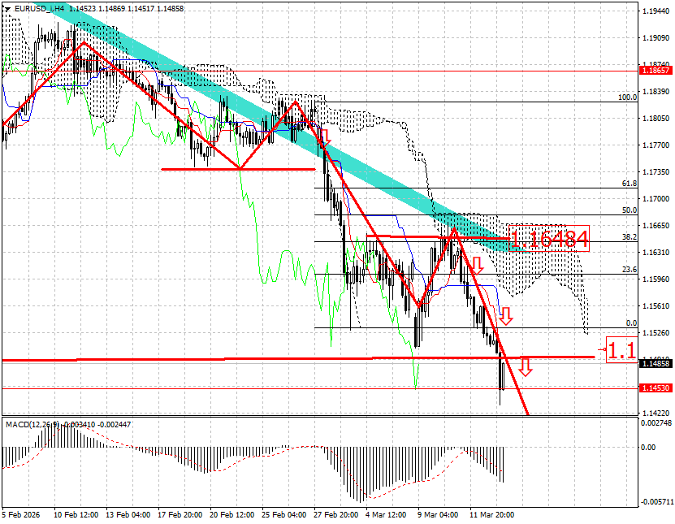
Task: Click the MACD value -0.002447
Action: pos(115,425)
